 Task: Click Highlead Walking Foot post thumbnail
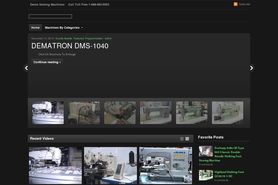206,175
